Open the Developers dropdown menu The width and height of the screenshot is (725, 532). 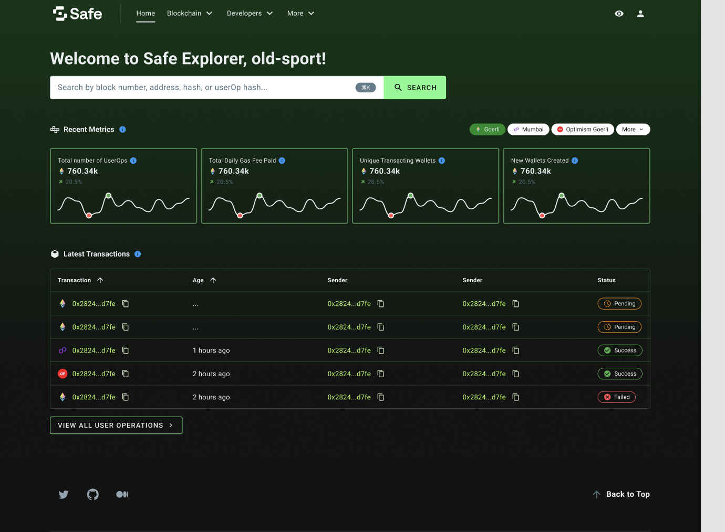(250, 13)
